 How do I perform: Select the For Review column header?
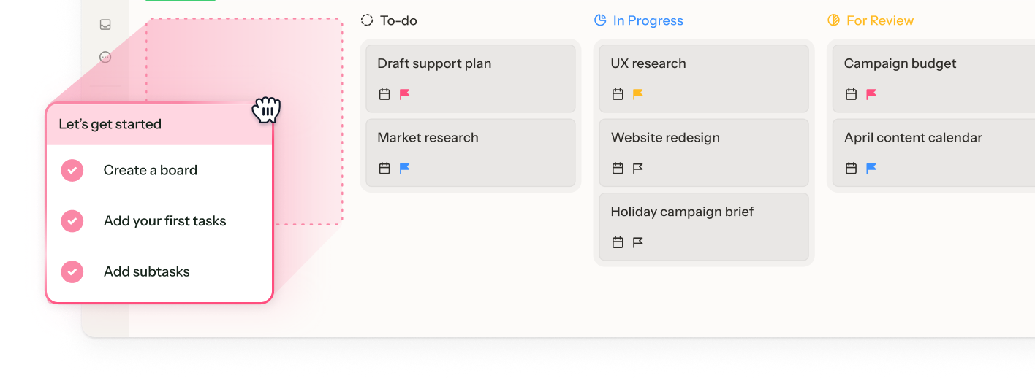pos(879,20)
